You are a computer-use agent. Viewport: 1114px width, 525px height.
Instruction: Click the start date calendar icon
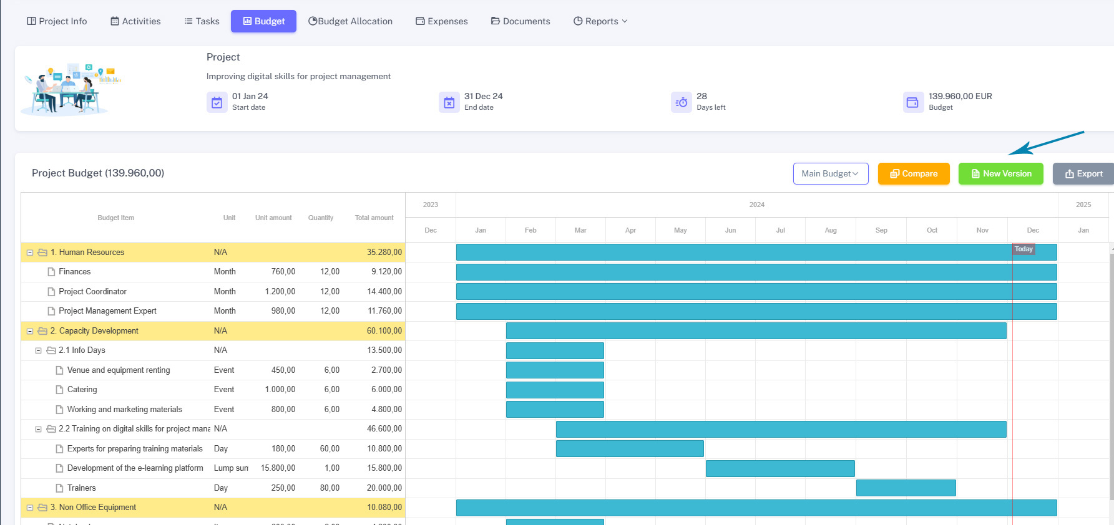point(217,102)
